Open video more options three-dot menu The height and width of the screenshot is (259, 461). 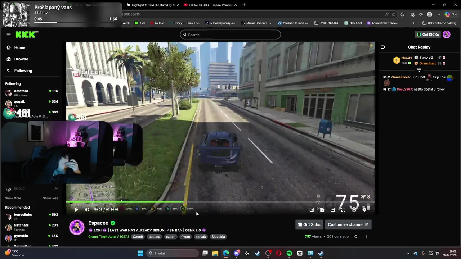click(x=367, y=236)
